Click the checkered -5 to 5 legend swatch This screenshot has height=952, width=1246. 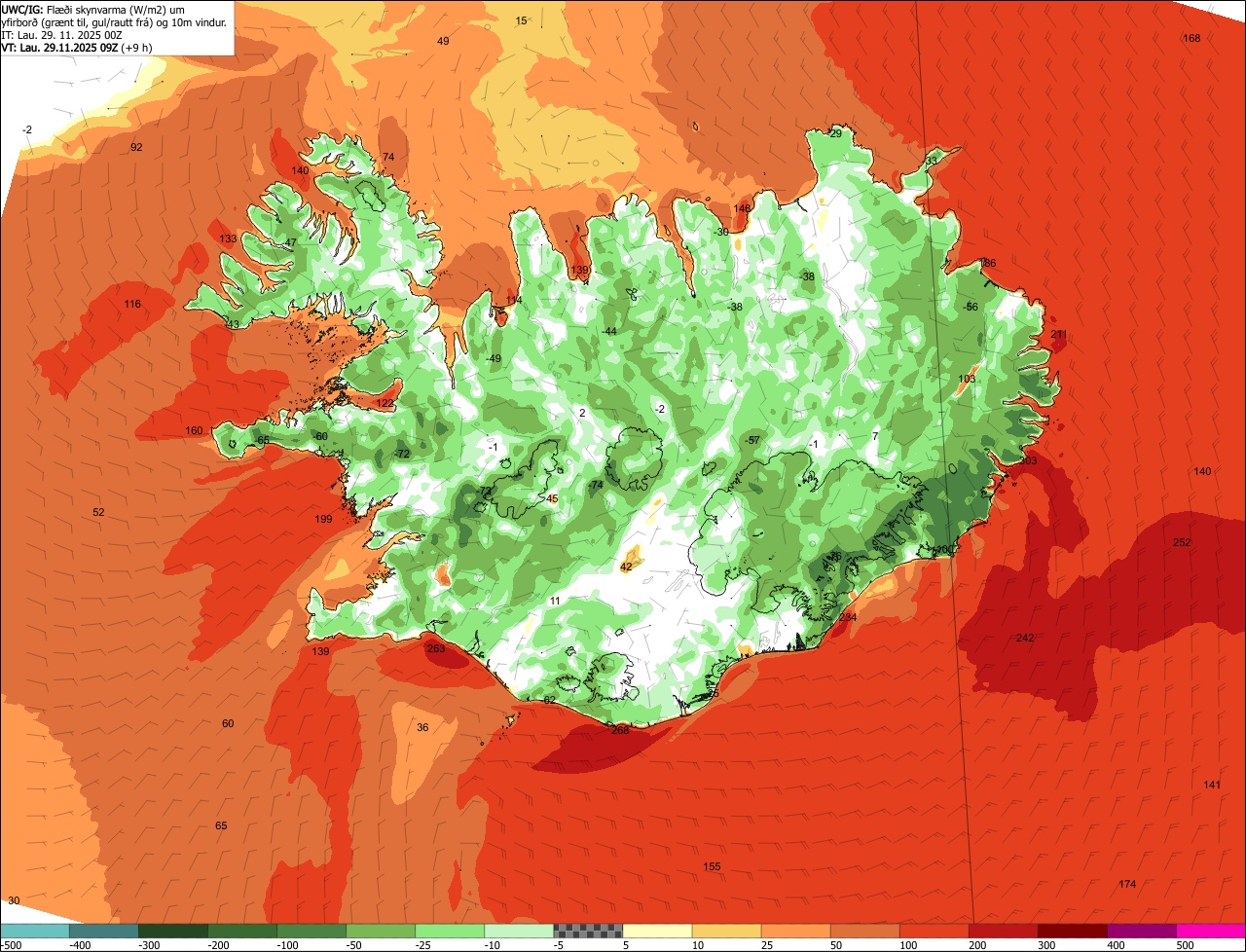[x=588, y=931]
